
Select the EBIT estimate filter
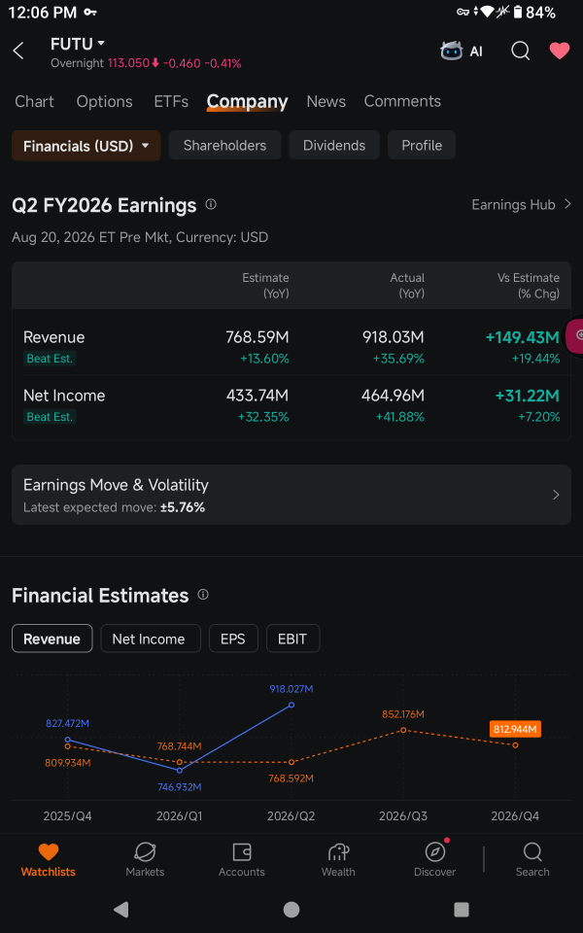tap(292, 639)
